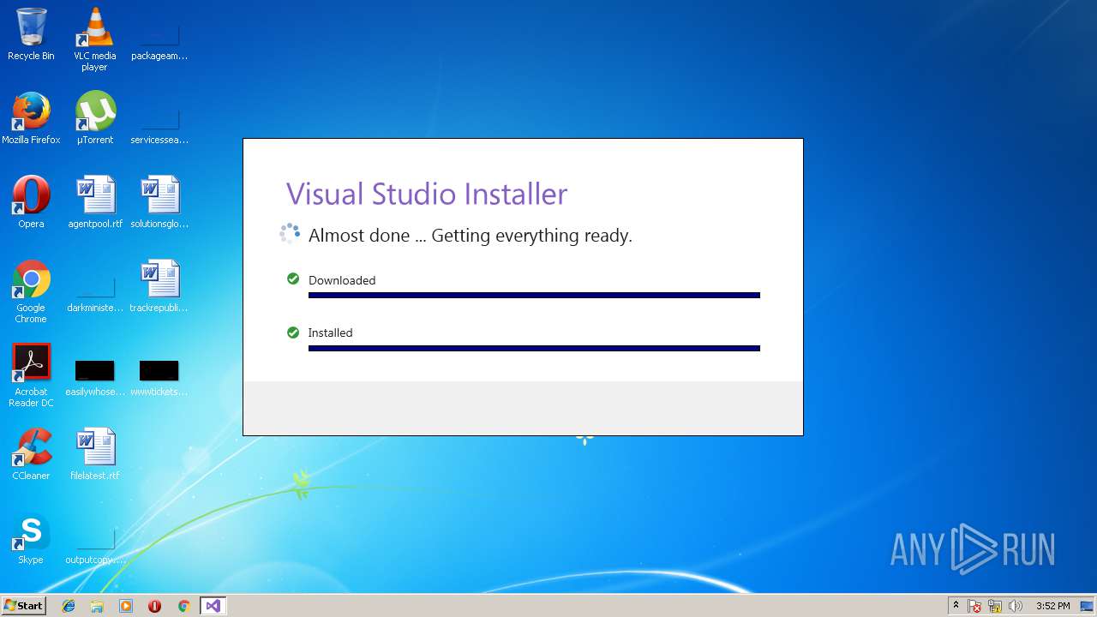Click the green check beside Downloaded
The height and width of the screenshot is (617, 1097).
(x=293, y=279)
